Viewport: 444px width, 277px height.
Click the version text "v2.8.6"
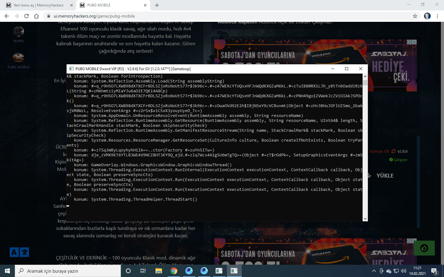[402, 151]
